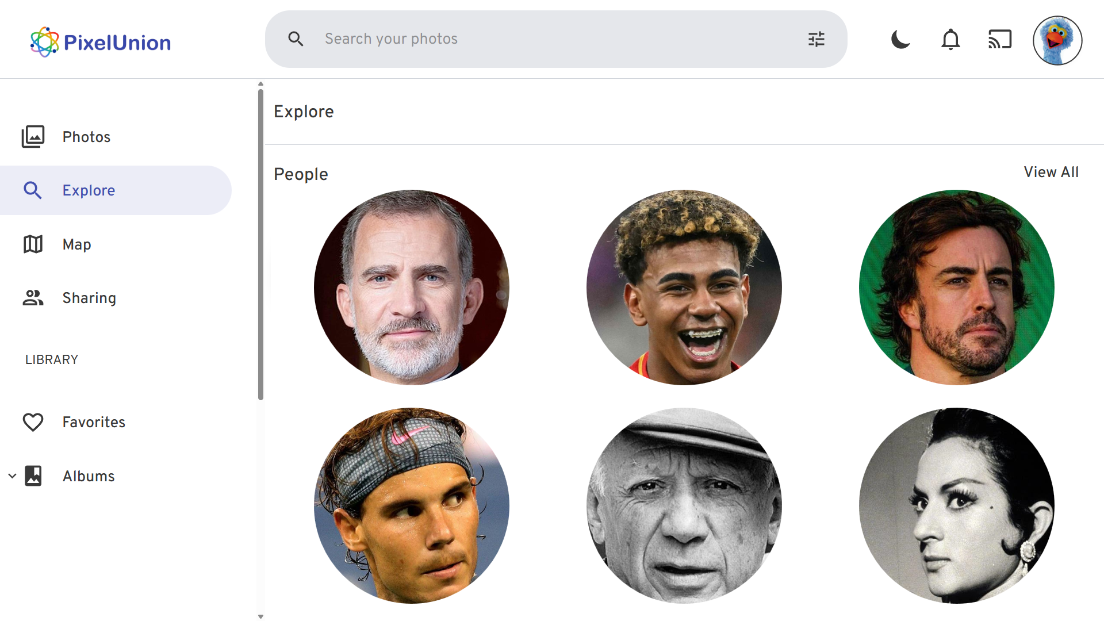Image resolution: width=1104 pixels, height=621 pixels.
Task: Open the headband-wearing person thumbnail
Action: click(411, 505)
